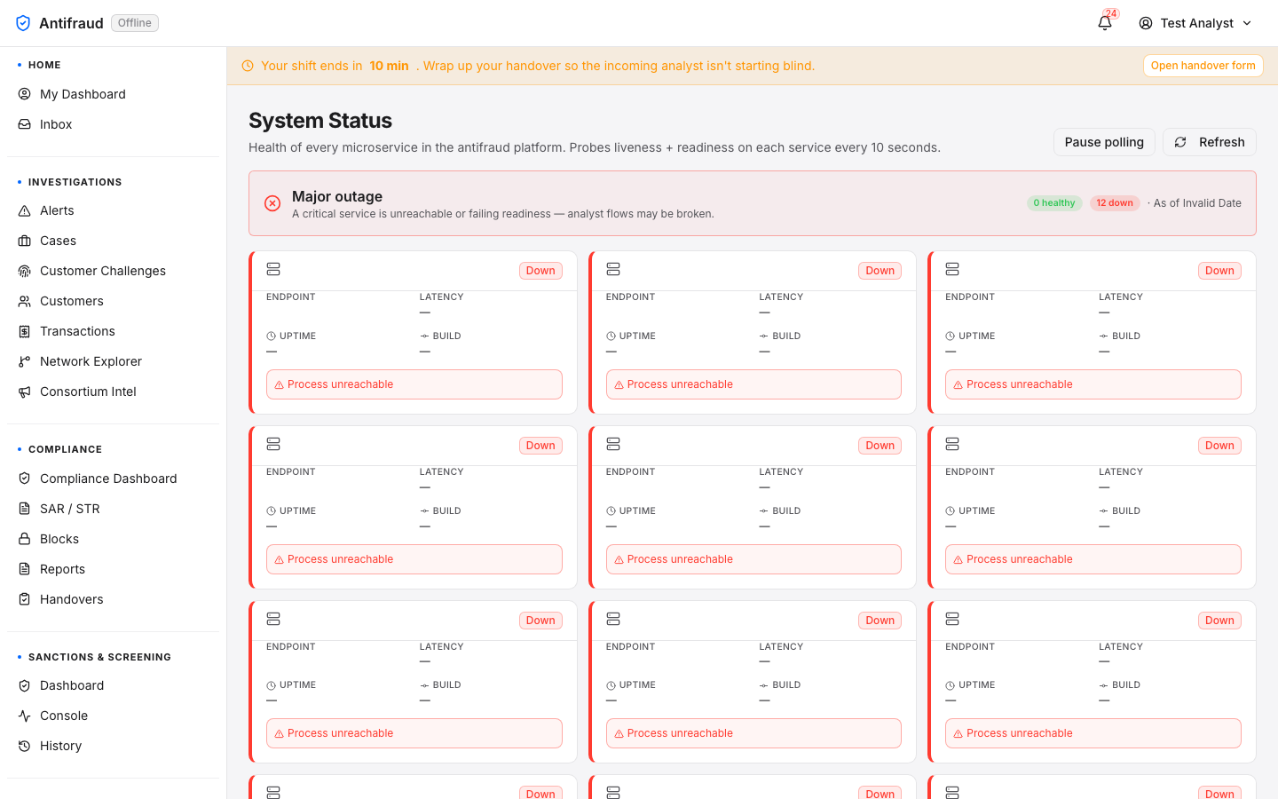Click the Major outage error icon

click(x=272, y=203)
